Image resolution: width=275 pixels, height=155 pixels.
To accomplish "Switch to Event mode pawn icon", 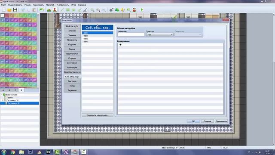I will (55, 9).
